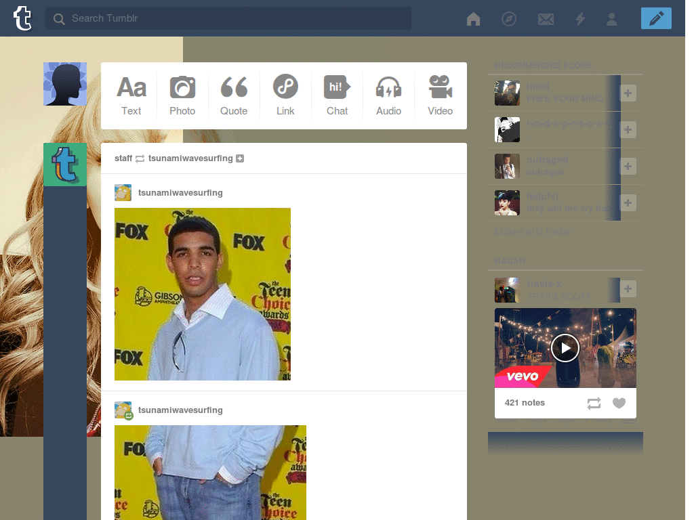Click the search magnifier icon

point(59,18)
